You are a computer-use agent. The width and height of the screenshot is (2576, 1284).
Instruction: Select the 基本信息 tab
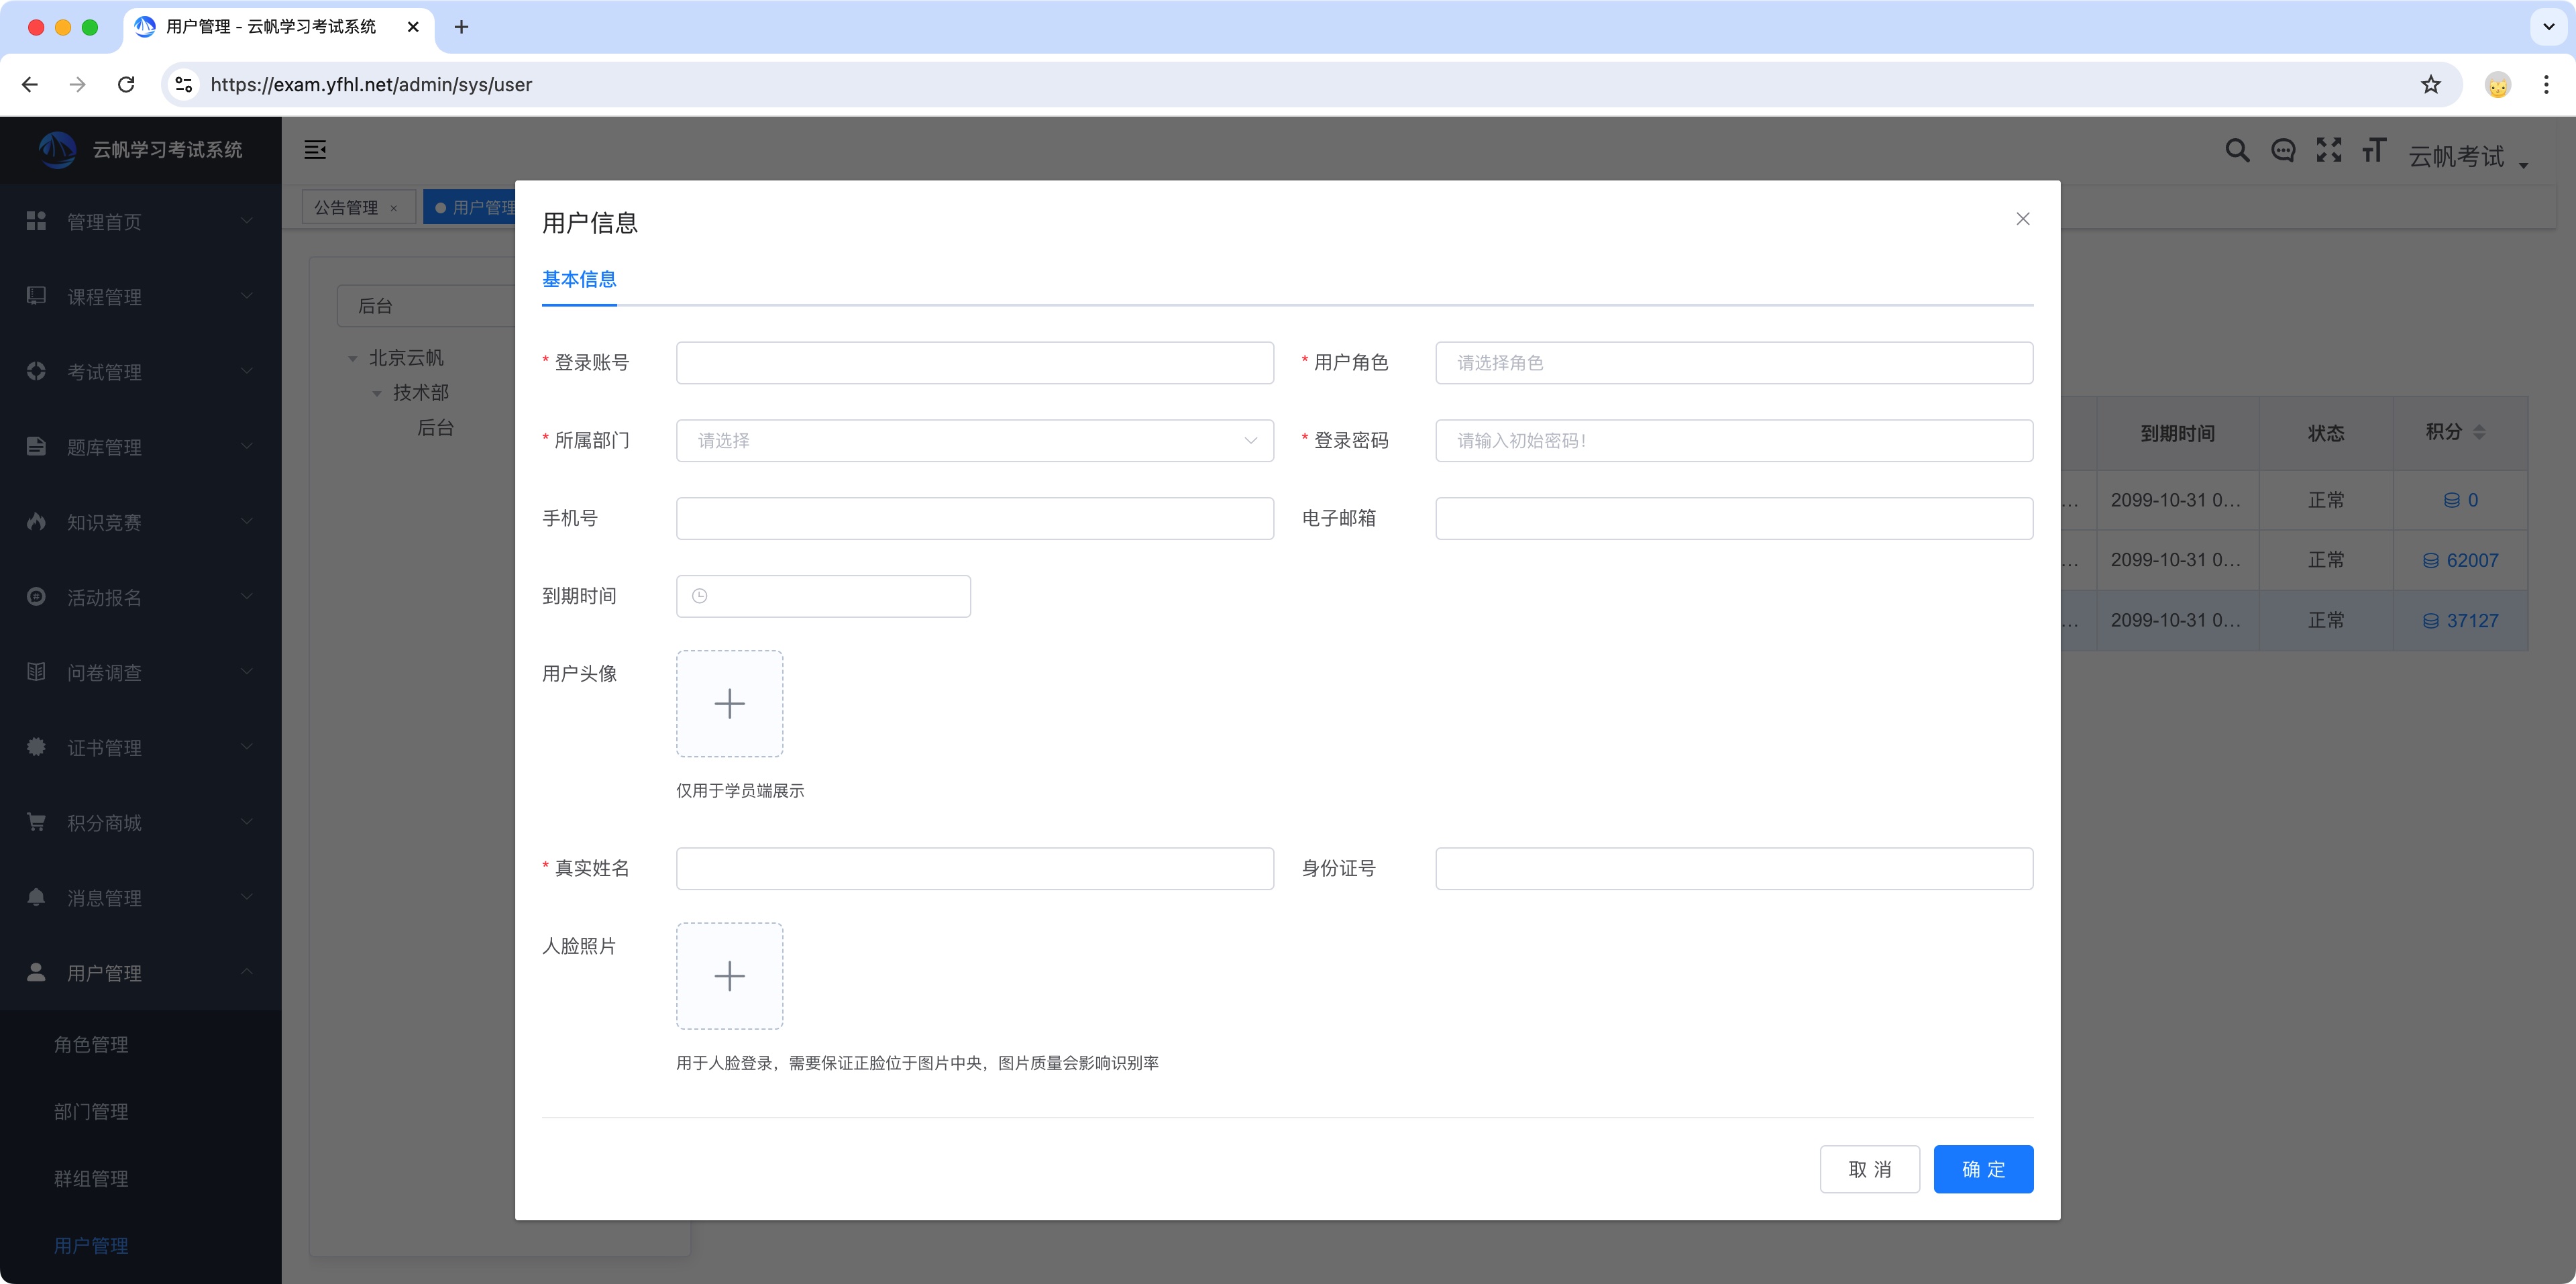(x=579, y=279)
